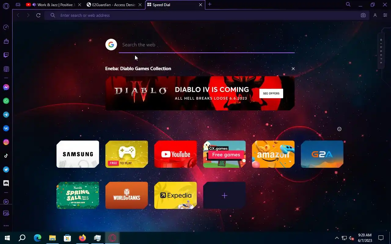391x244 pixels.
Task: Click the gamepad icon tab at top left
Action: click(18, 5)
